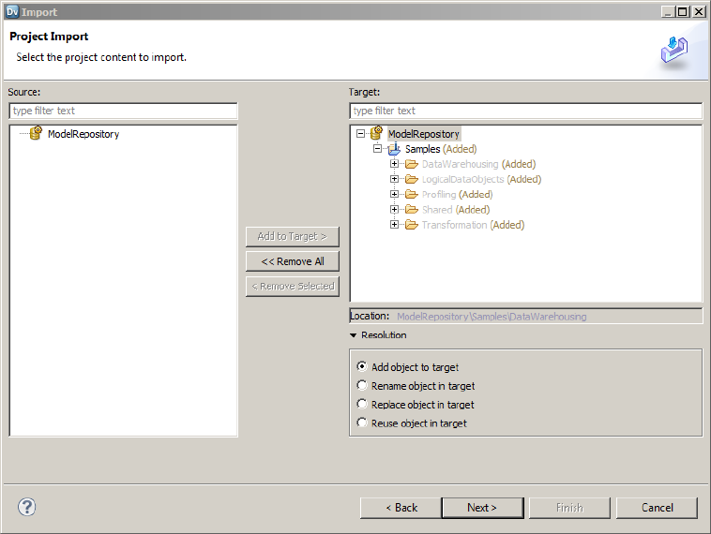Expand the Shared folder
This screenshot has height=534, width=711.
[x=395, y=209]
